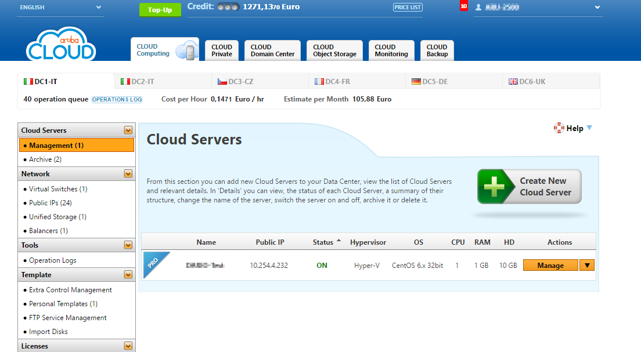Viewport: 641px width, 352px height.
Task: Click the Status column sort arrow
Action: point(338,241)
